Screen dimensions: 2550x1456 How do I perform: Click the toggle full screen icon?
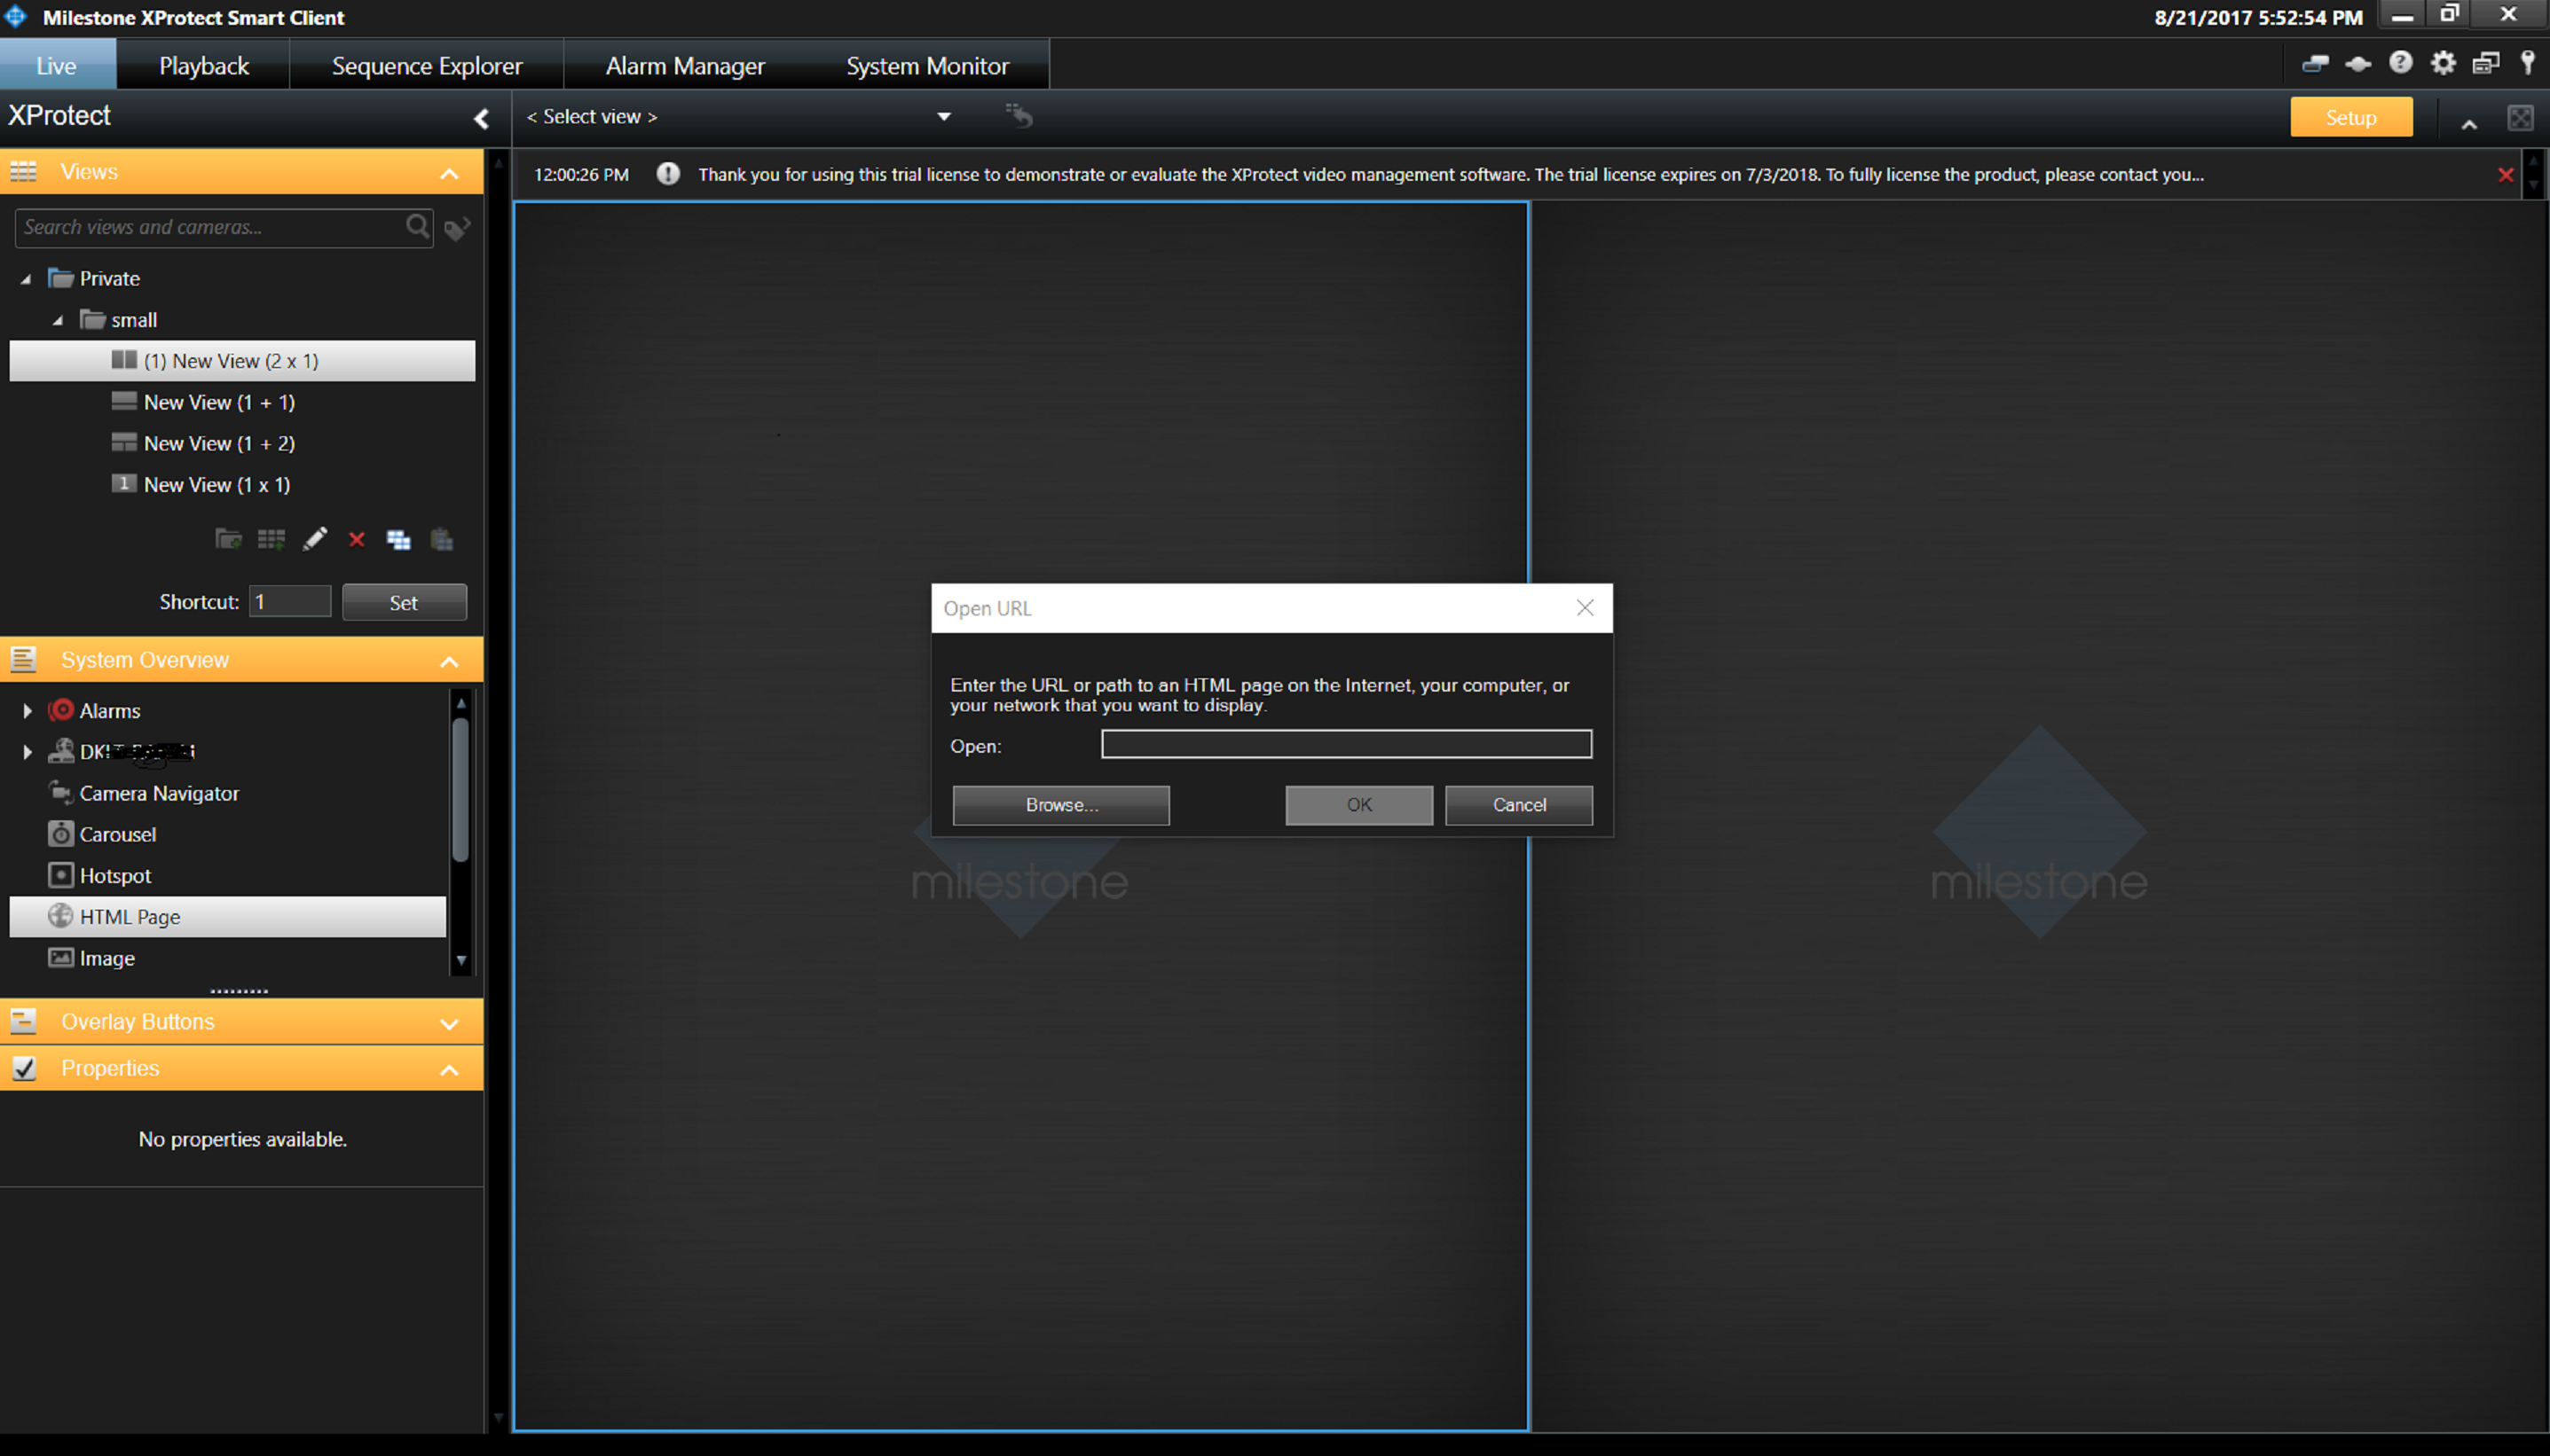(2520, 118)
